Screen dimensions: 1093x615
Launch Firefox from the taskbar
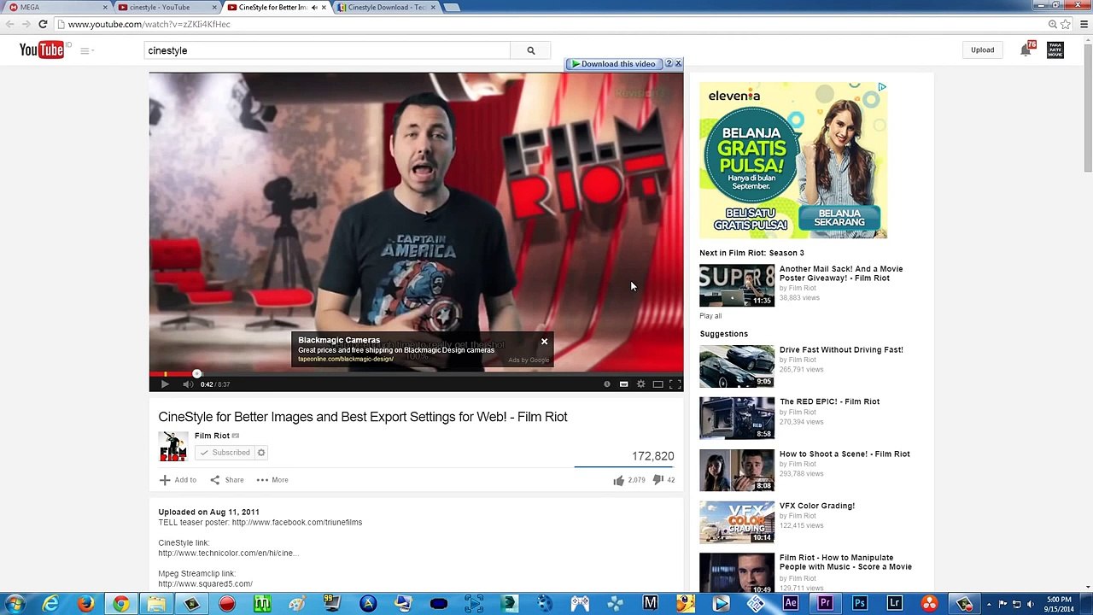[86, 604]
